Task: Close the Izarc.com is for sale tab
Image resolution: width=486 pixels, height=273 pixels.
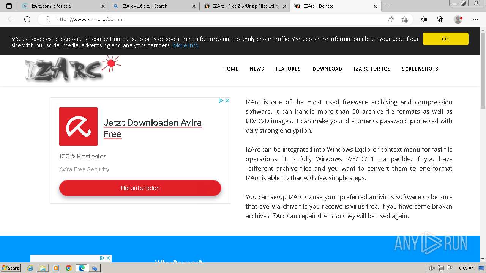Action: coord(103,6)
